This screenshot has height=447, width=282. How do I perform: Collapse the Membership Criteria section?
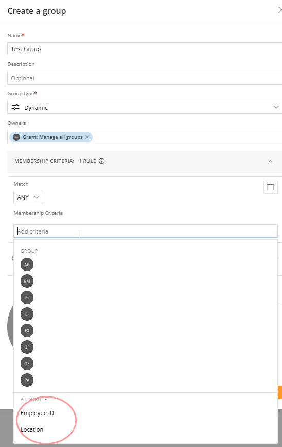[270, 161]
